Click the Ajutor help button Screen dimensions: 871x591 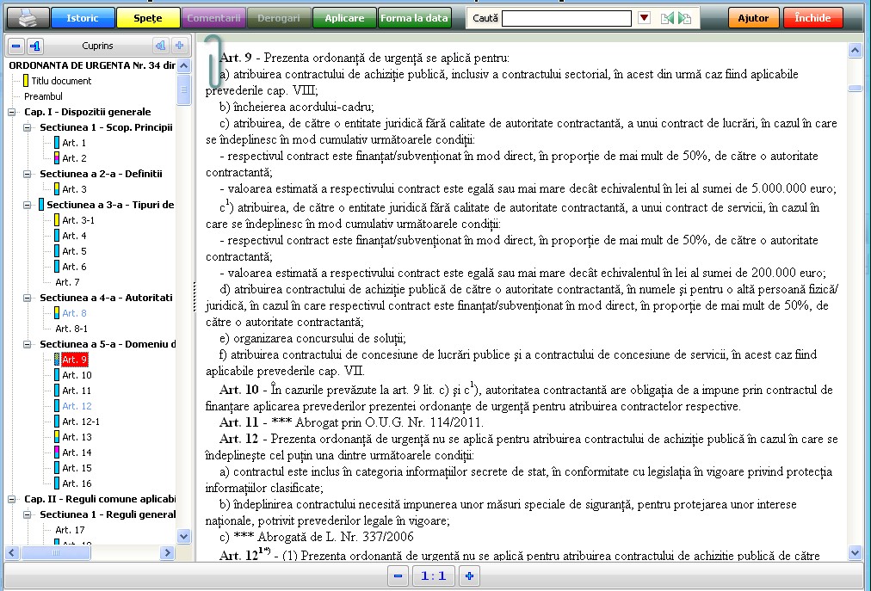(x=753, y=18)
